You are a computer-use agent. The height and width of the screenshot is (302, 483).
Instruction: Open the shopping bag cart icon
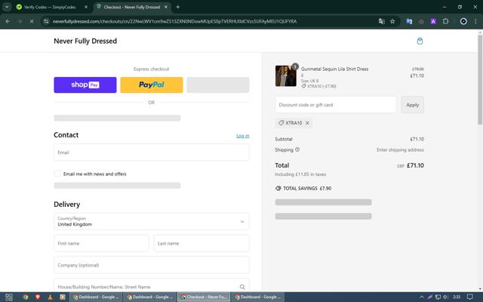(x=420, y=41)
